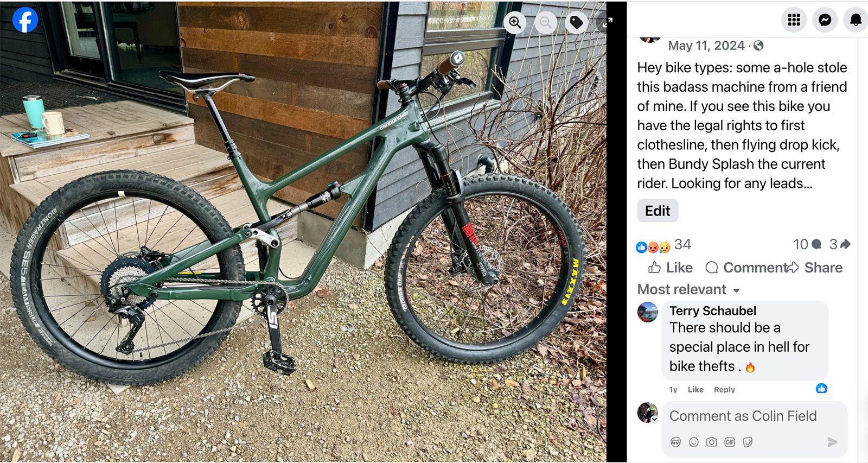Open the Facebook home logo
Image resolution: width=868 pixels, height=463 pixels.
click(25, 20)
